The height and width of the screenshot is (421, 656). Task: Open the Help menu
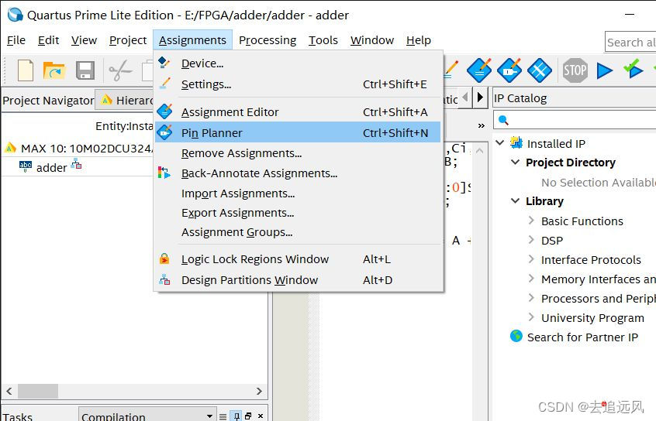pyautogui.click(x=419, y=40)
